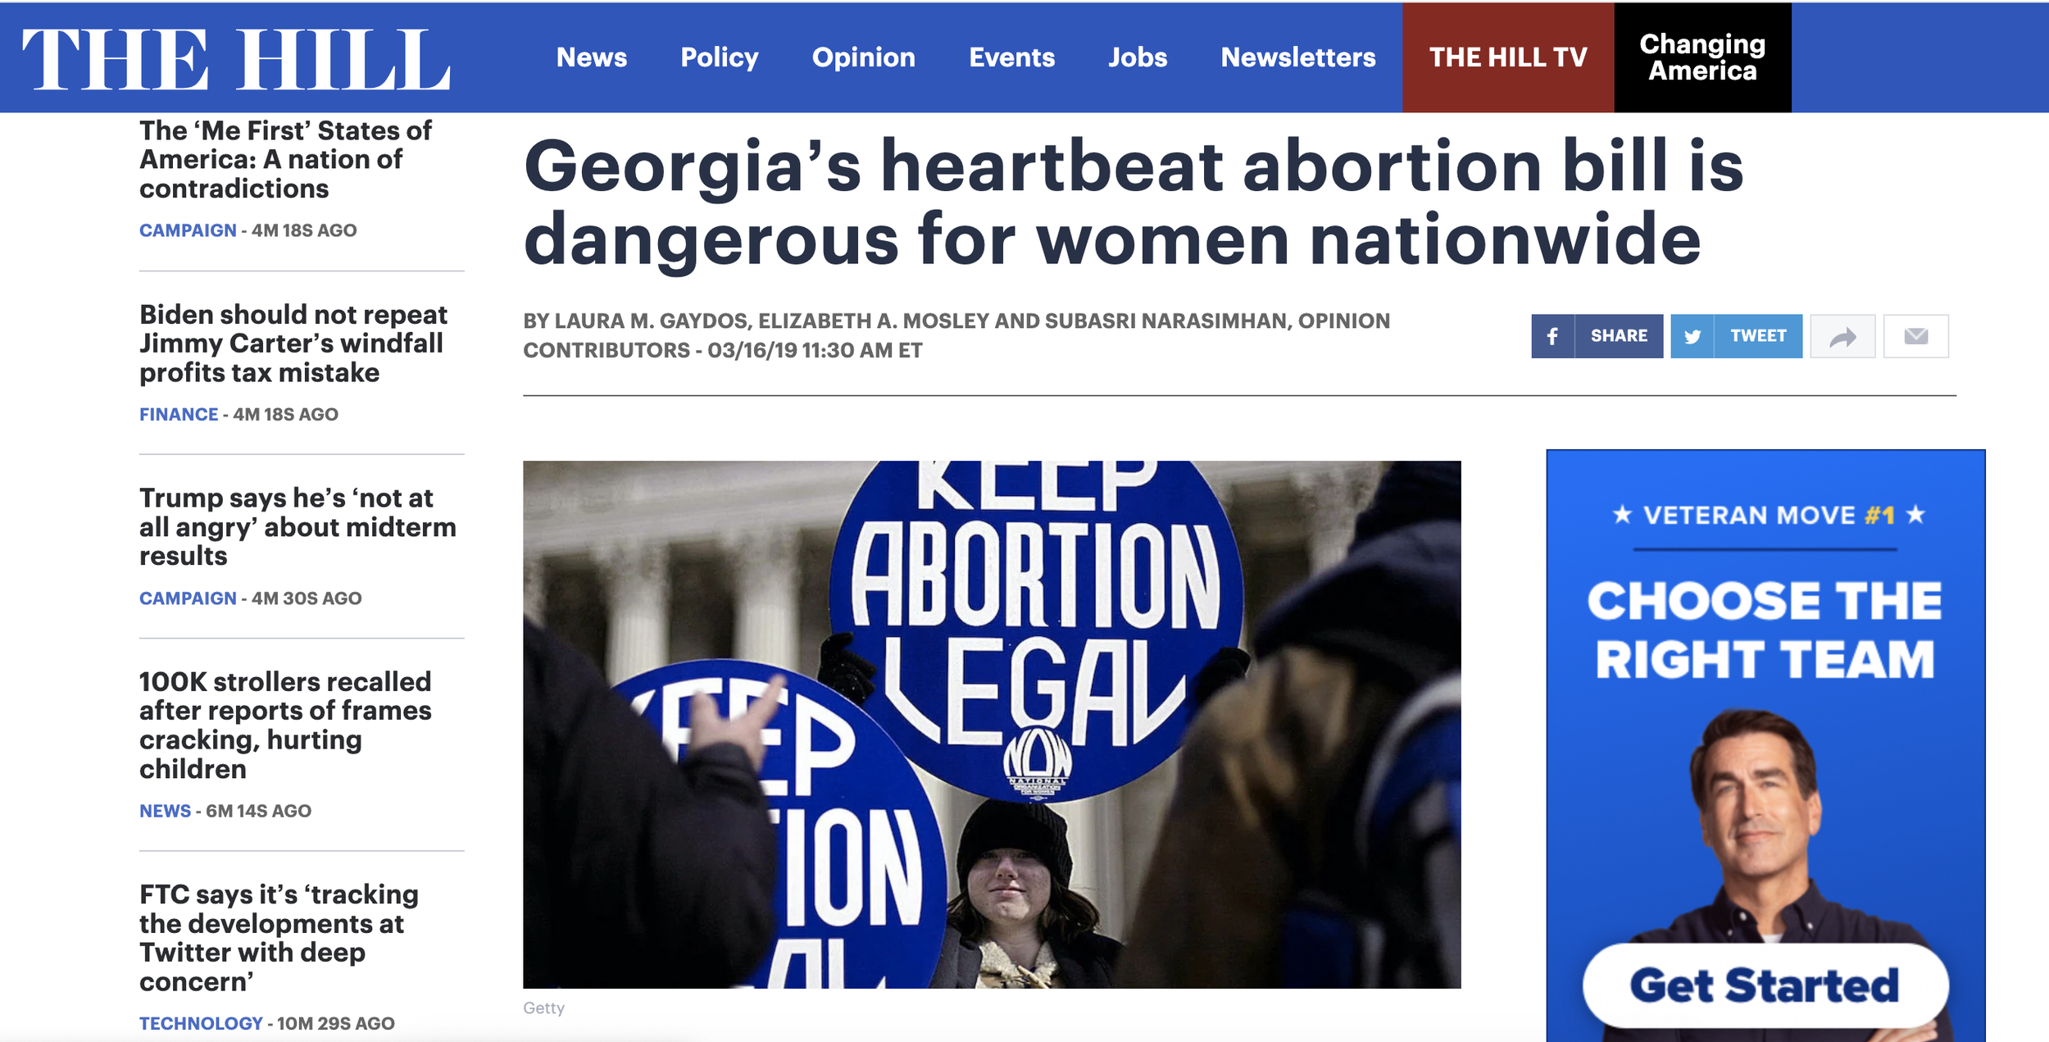Select The Hill TV tab
Image resolution: width=2049 pixels, height=1042 pixels.
(x=1508, y=57)
